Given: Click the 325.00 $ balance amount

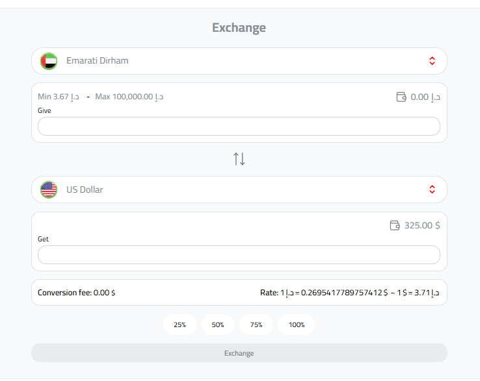Looking at the screenshot, I should [422, 226].
